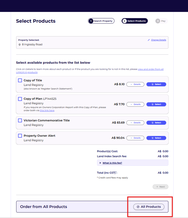The image size is (188, 218).
Task: Toggle the Property Owner Alert checkbox
Action: [x=20, y=136]
